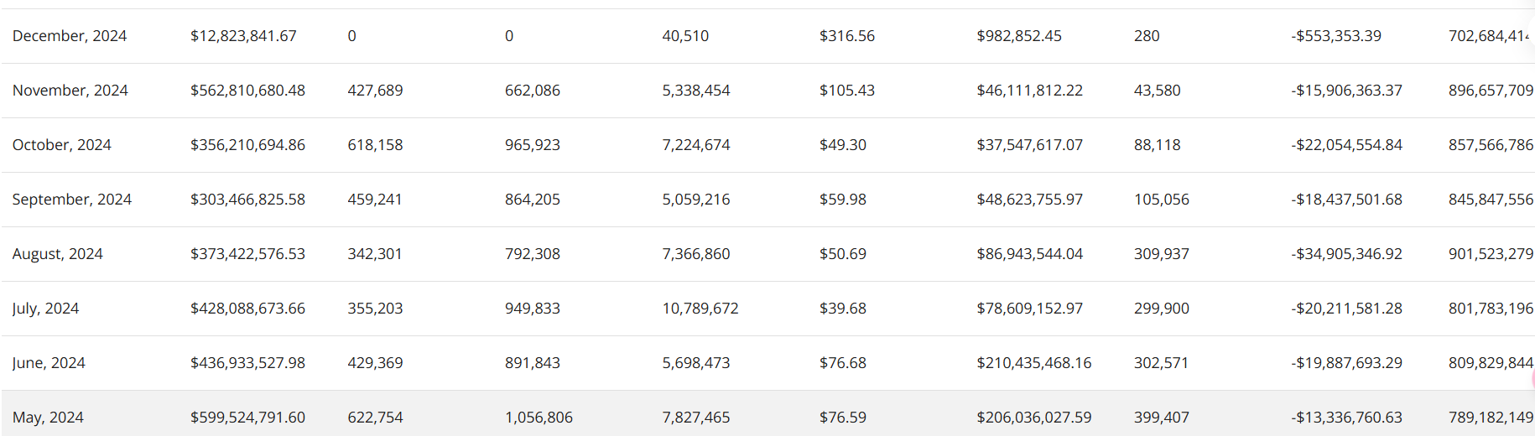Click the October, 2024 row label

click(x=62, y=145)
